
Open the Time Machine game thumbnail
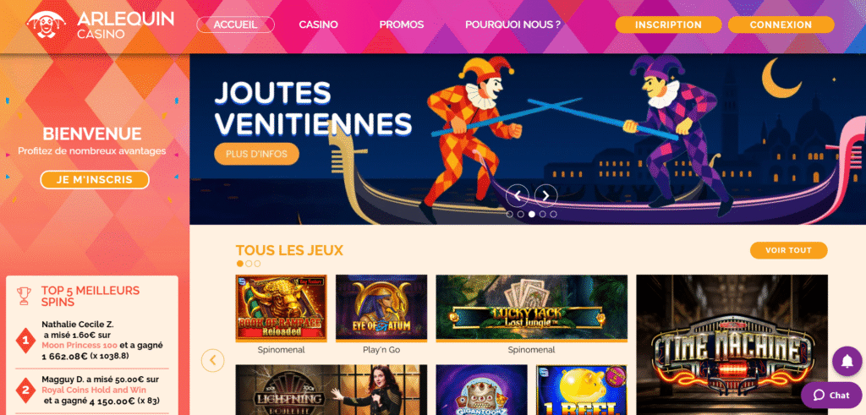[732, 345]
